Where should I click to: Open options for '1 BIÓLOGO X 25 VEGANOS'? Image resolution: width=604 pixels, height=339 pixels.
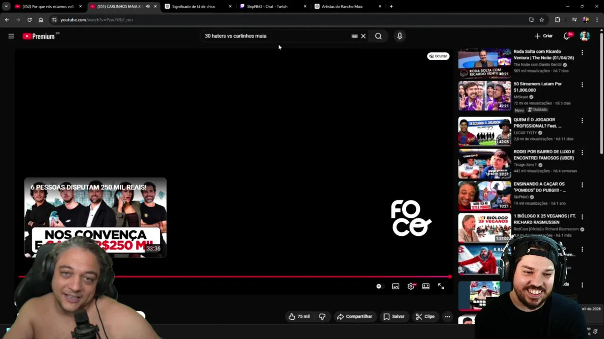pos(582,217)
